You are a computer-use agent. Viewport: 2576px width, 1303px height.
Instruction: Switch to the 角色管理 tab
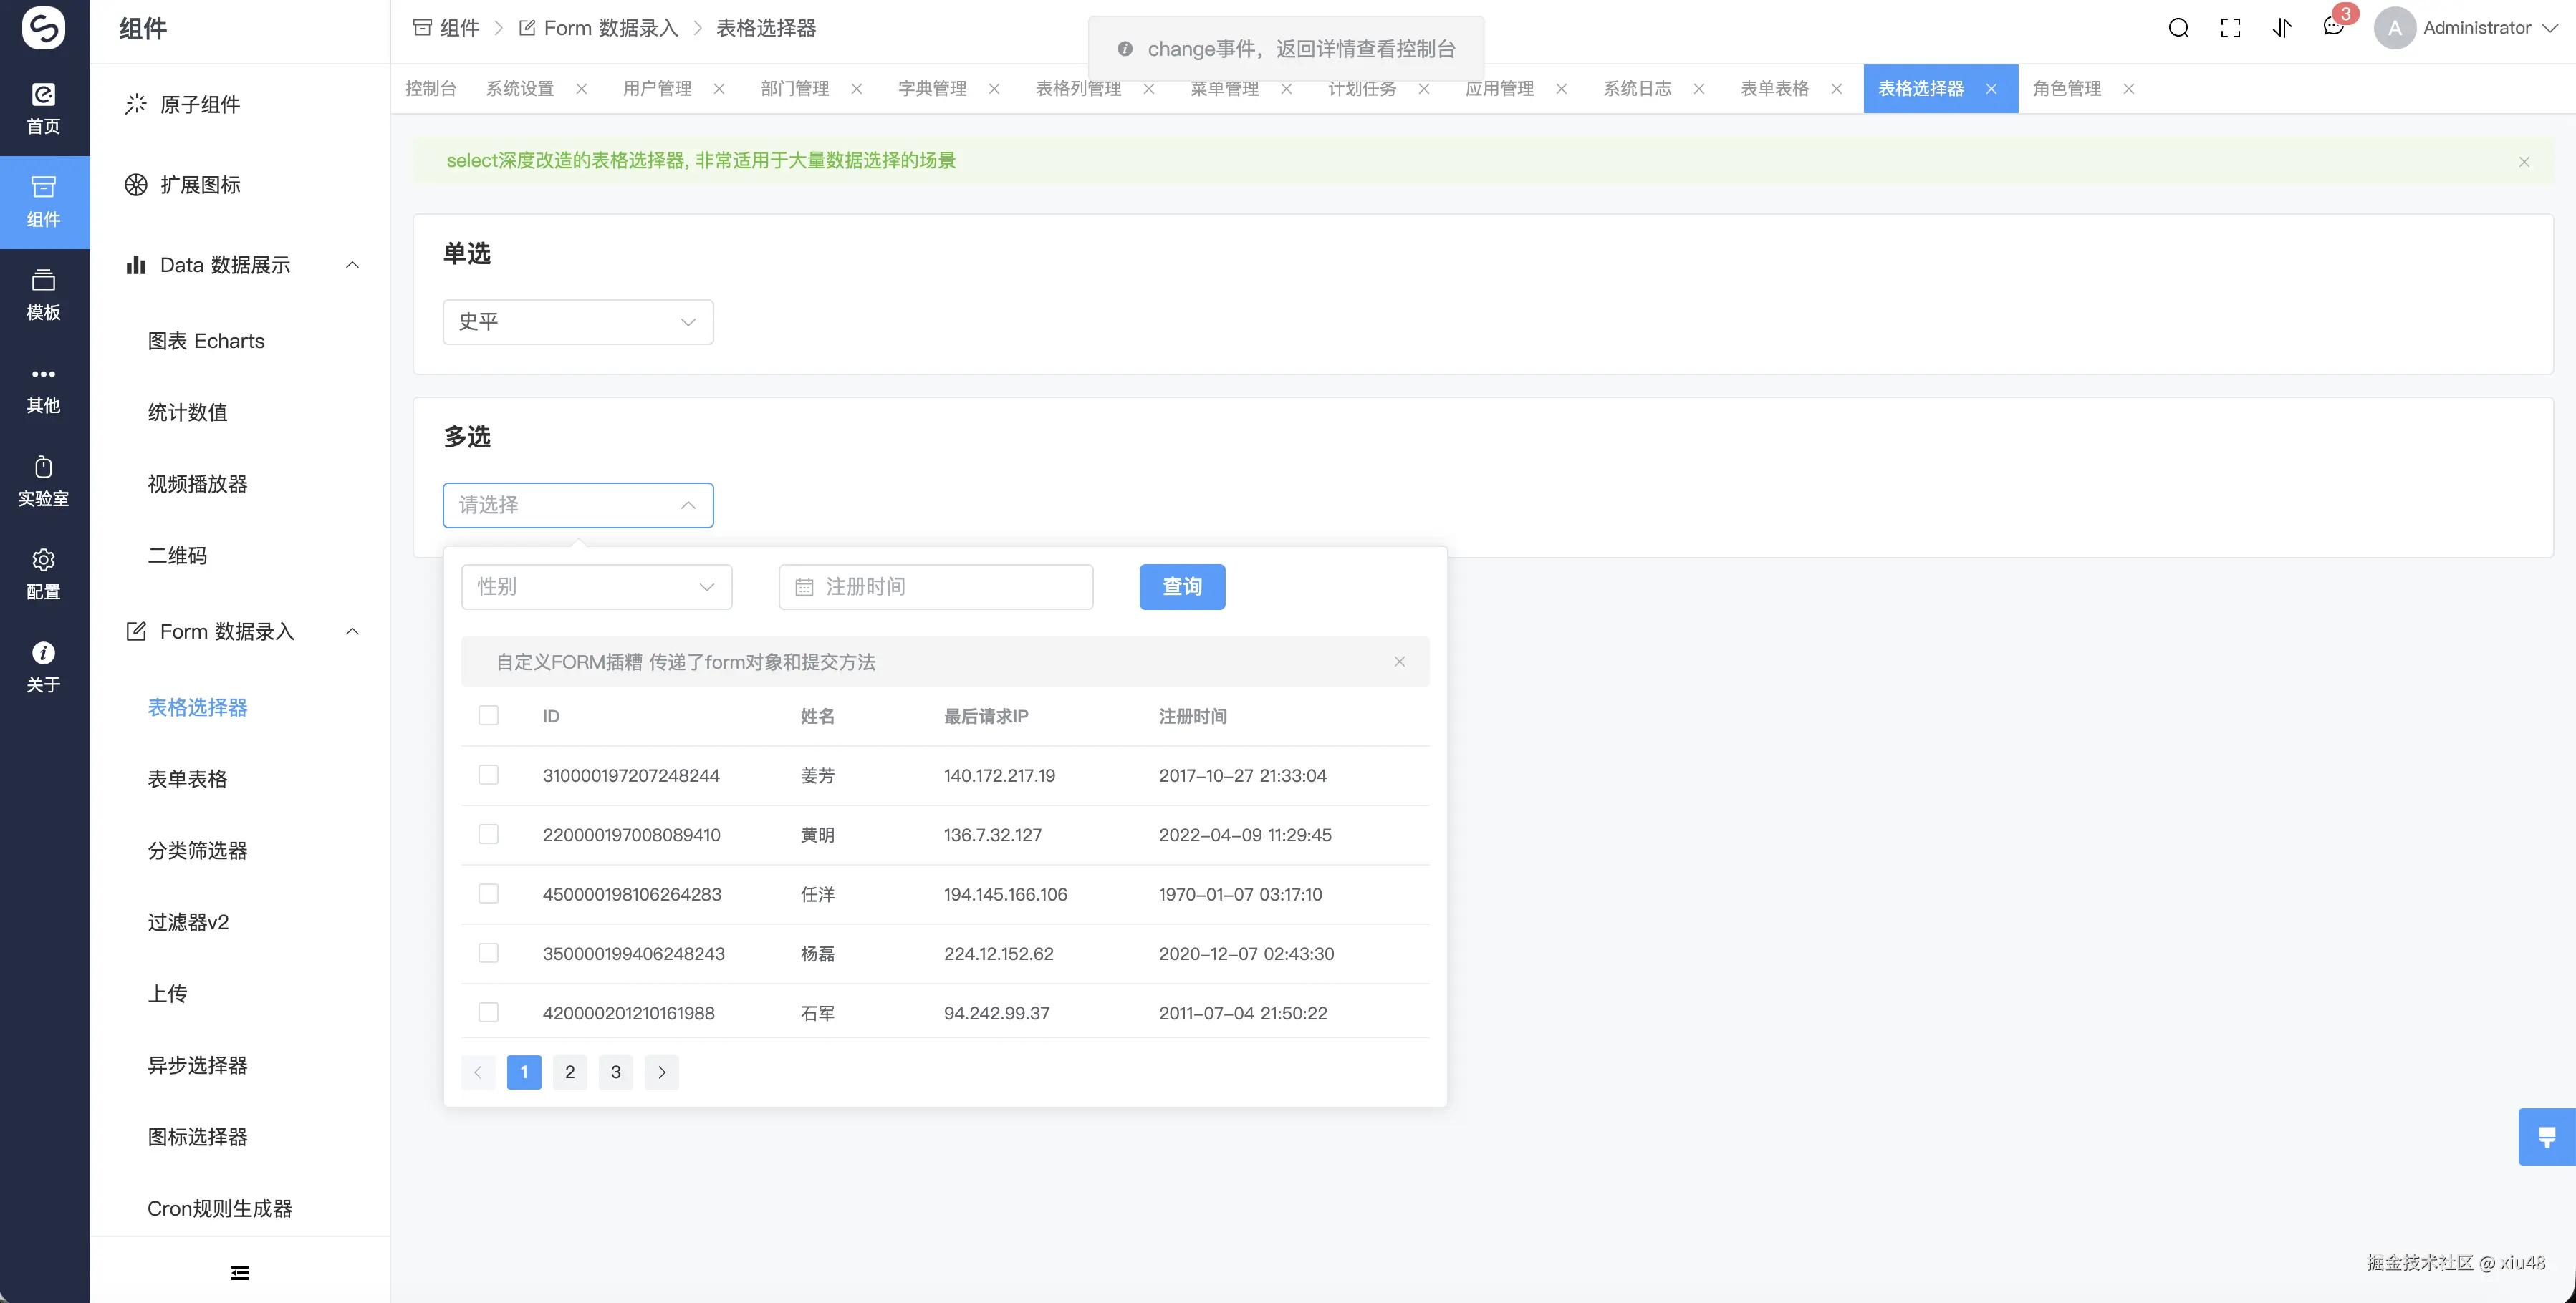pyautogui.click(x=2066, y=89)
